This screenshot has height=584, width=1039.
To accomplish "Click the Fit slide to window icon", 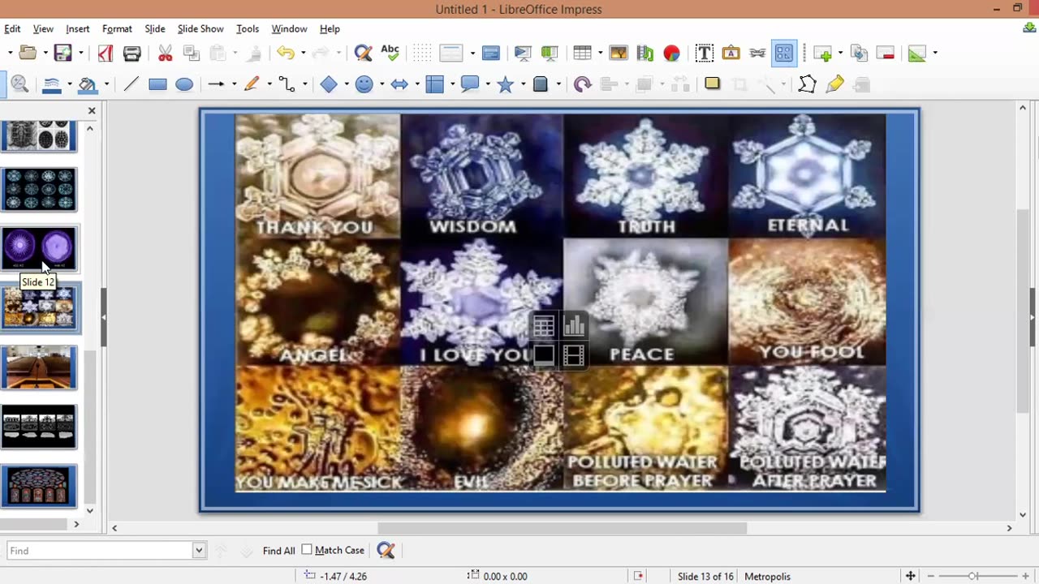I will pos(911,576).
